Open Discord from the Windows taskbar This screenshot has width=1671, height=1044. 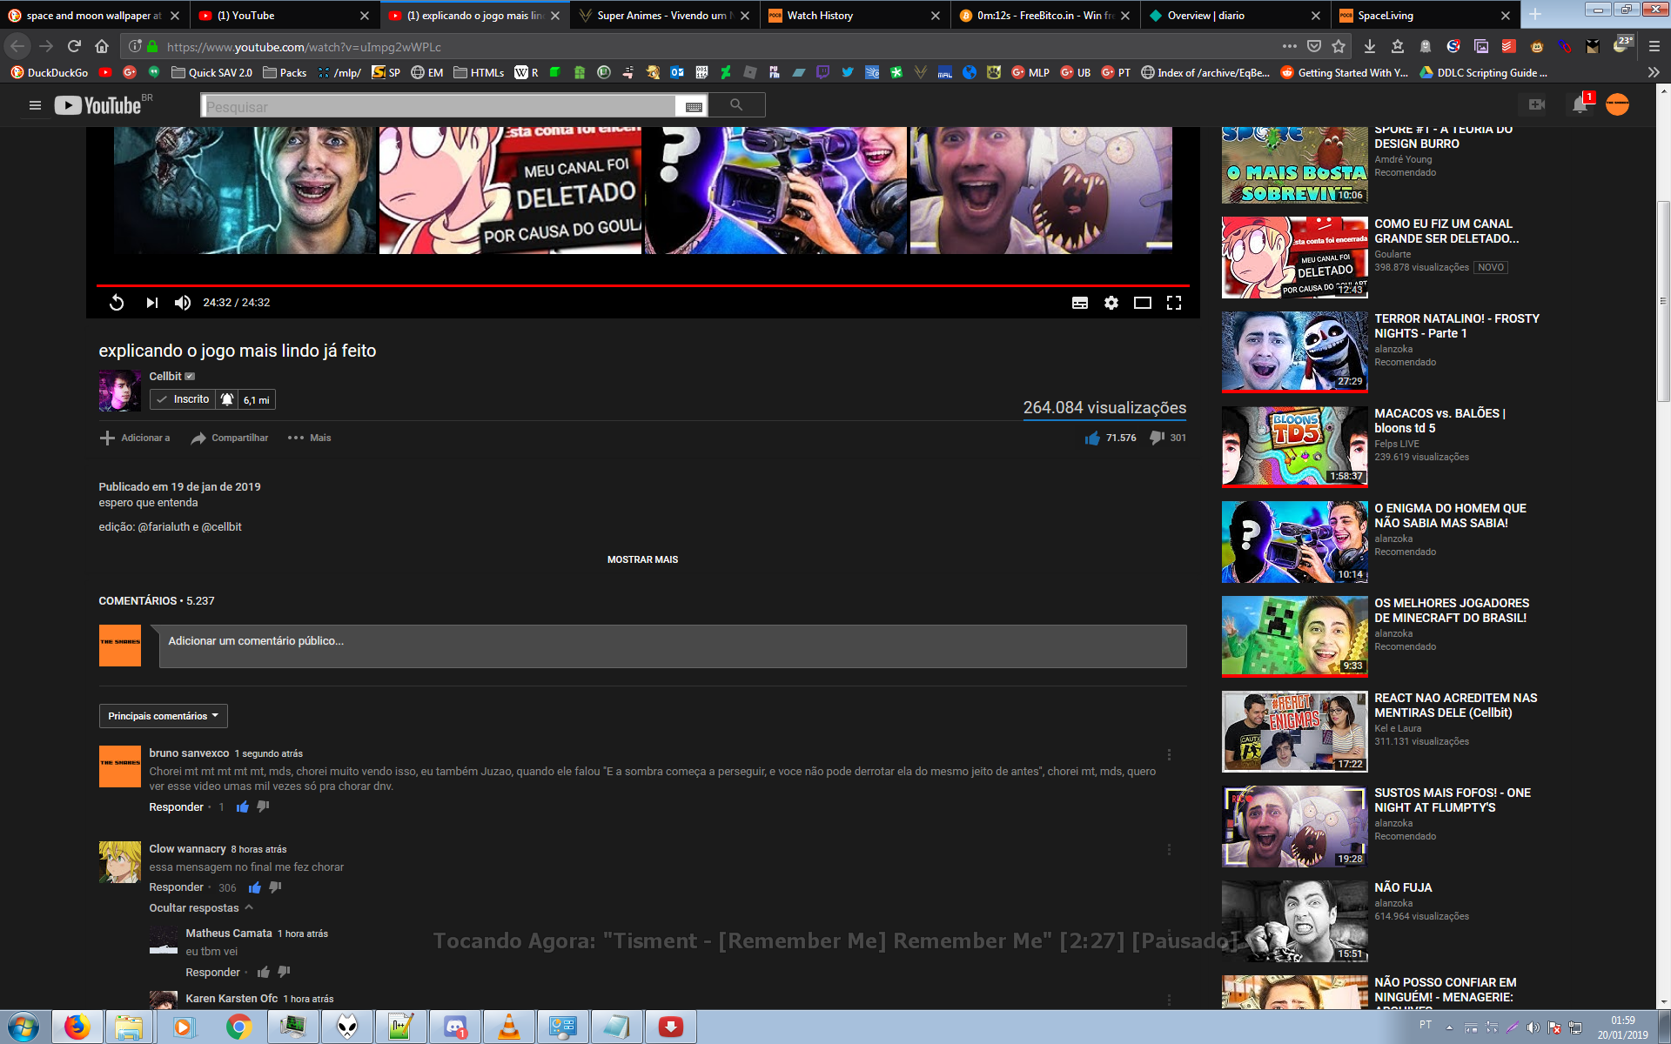455,1027
